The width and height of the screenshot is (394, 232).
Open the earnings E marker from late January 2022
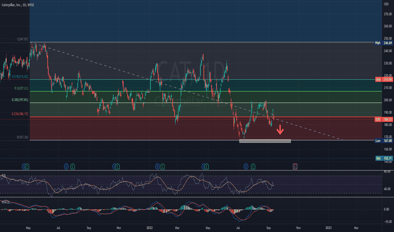(x=163, y=166)
